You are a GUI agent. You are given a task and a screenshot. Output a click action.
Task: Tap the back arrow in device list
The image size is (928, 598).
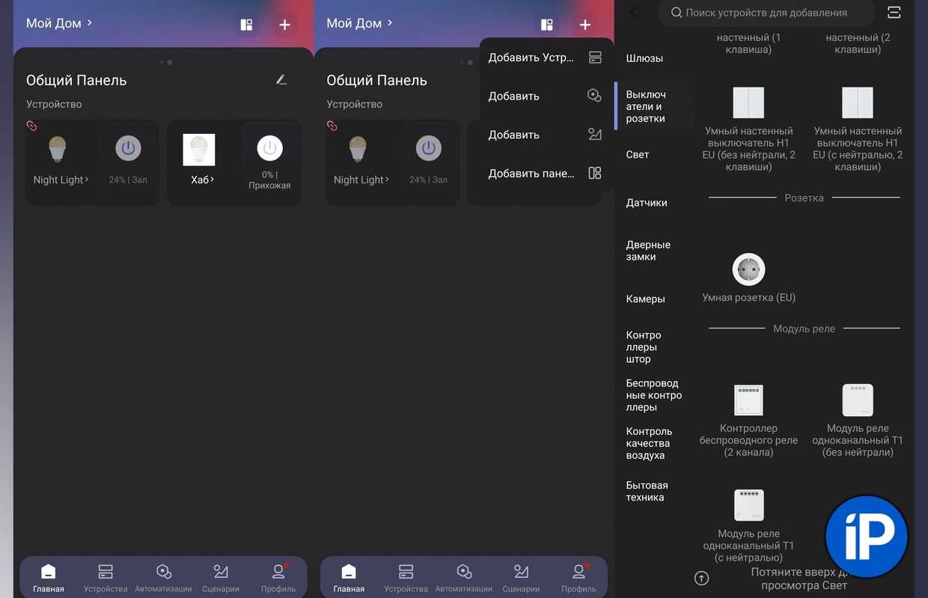(x=635, y=13)
